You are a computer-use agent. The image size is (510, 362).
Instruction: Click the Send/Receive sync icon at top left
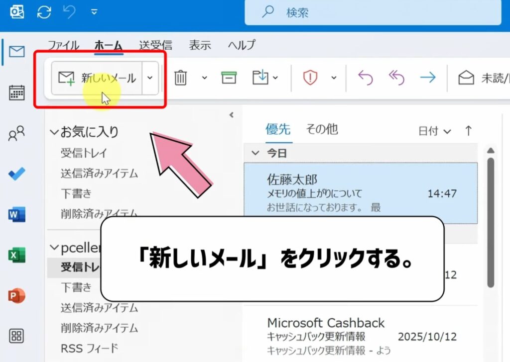pyautogui.click(x=44, y=13)
